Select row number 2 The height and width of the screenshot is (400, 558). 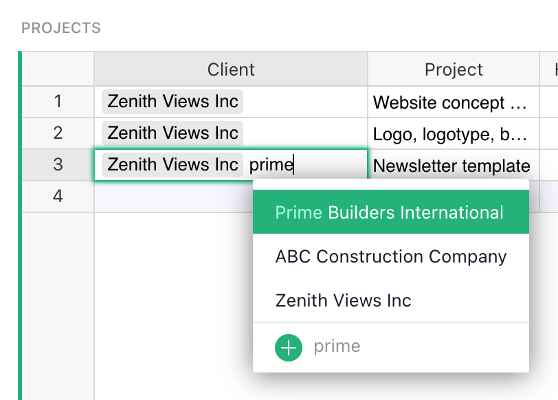(x=58, y=133)
